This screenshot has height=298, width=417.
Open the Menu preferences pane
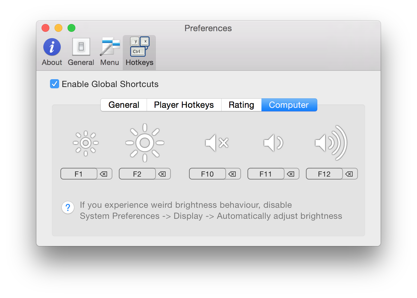pos(109,52)
